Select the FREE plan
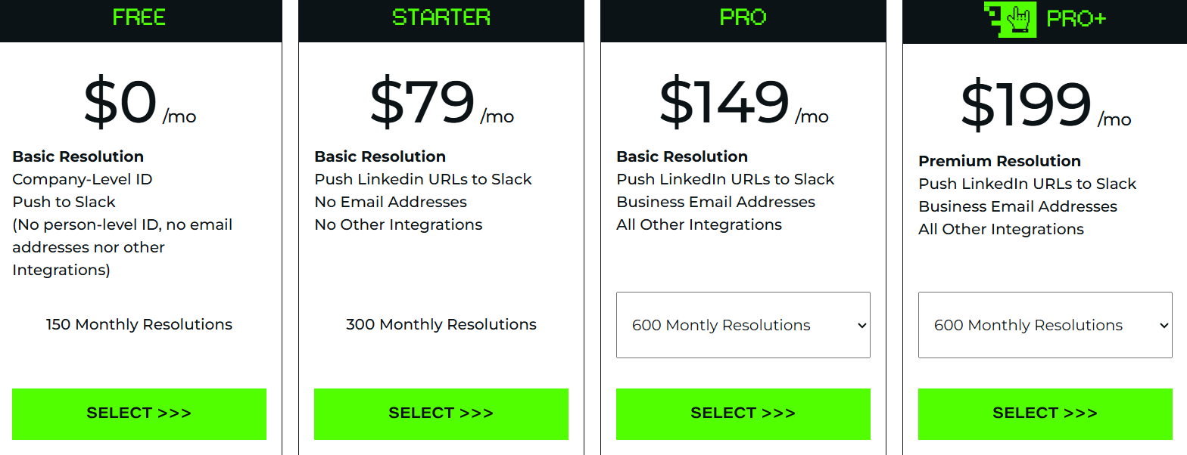The image size is (1187, 455). tap(139, 413)
